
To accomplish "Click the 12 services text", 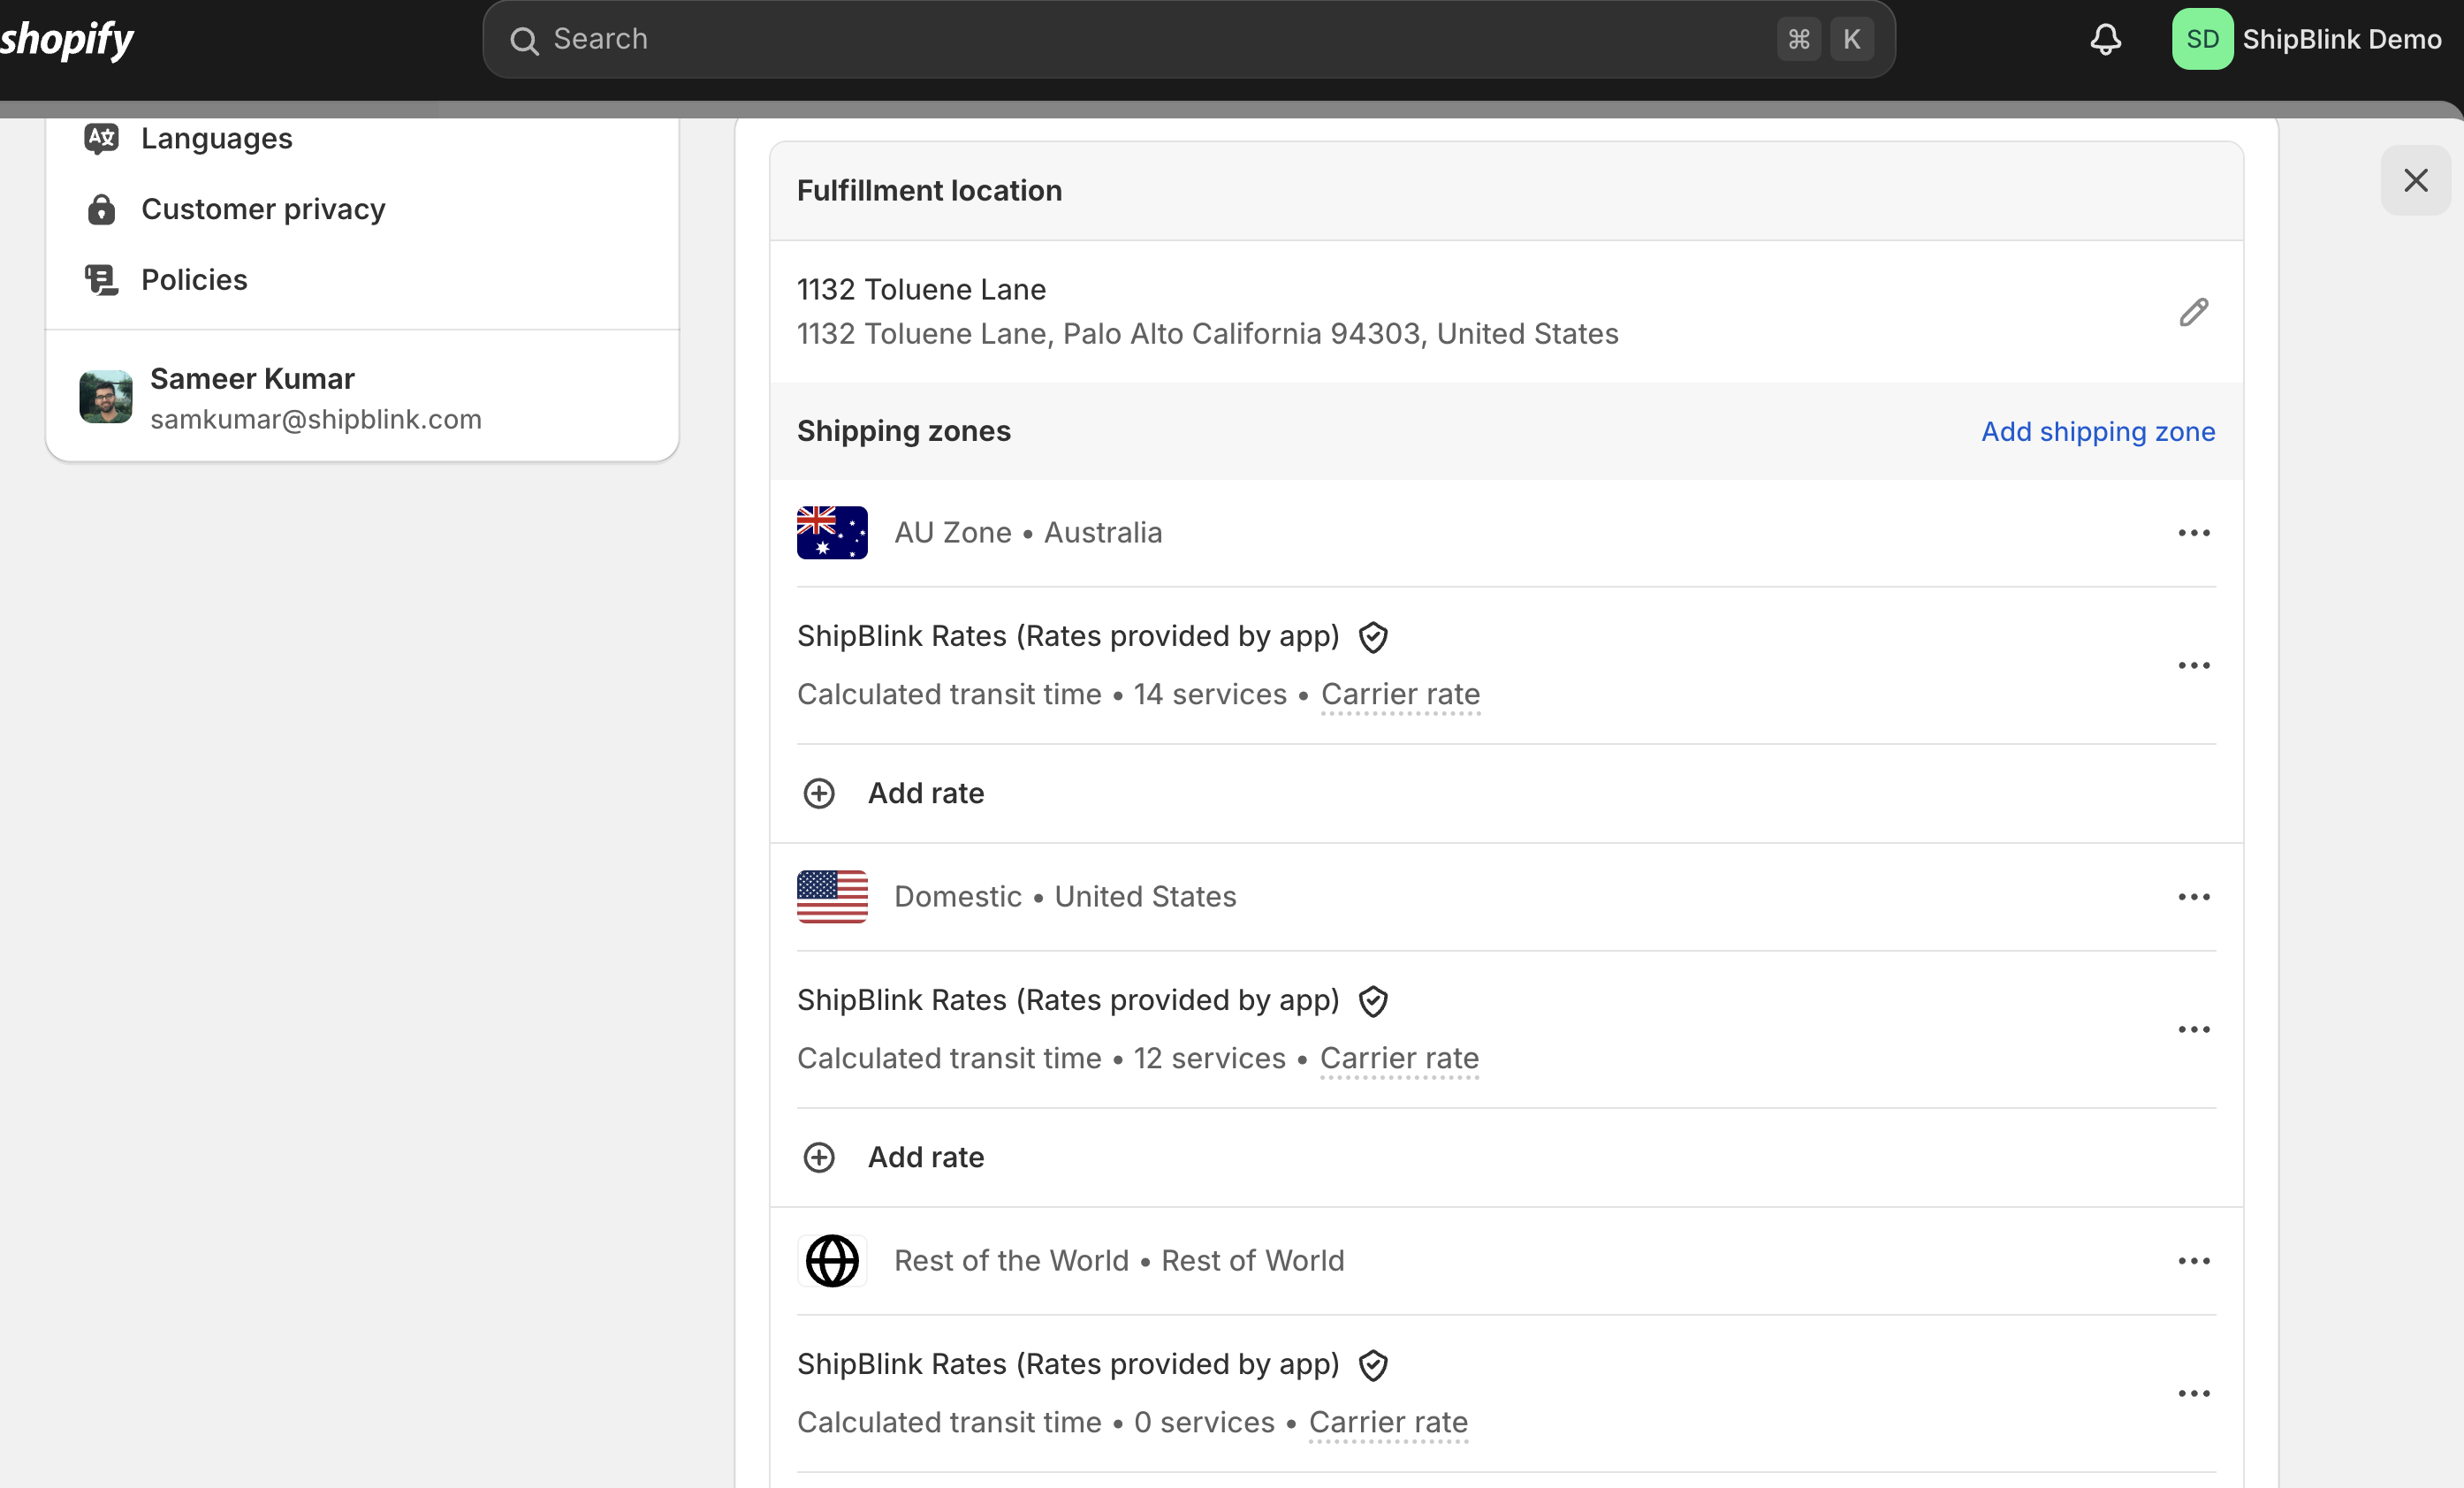I will (1209, 1058).
